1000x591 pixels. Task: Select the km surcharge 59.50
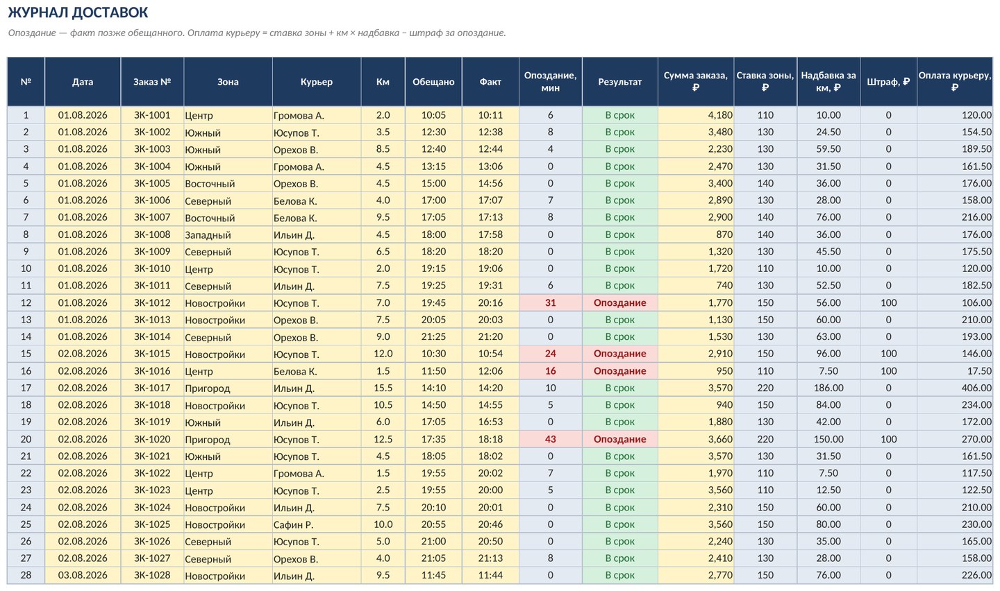coord(828,149)
